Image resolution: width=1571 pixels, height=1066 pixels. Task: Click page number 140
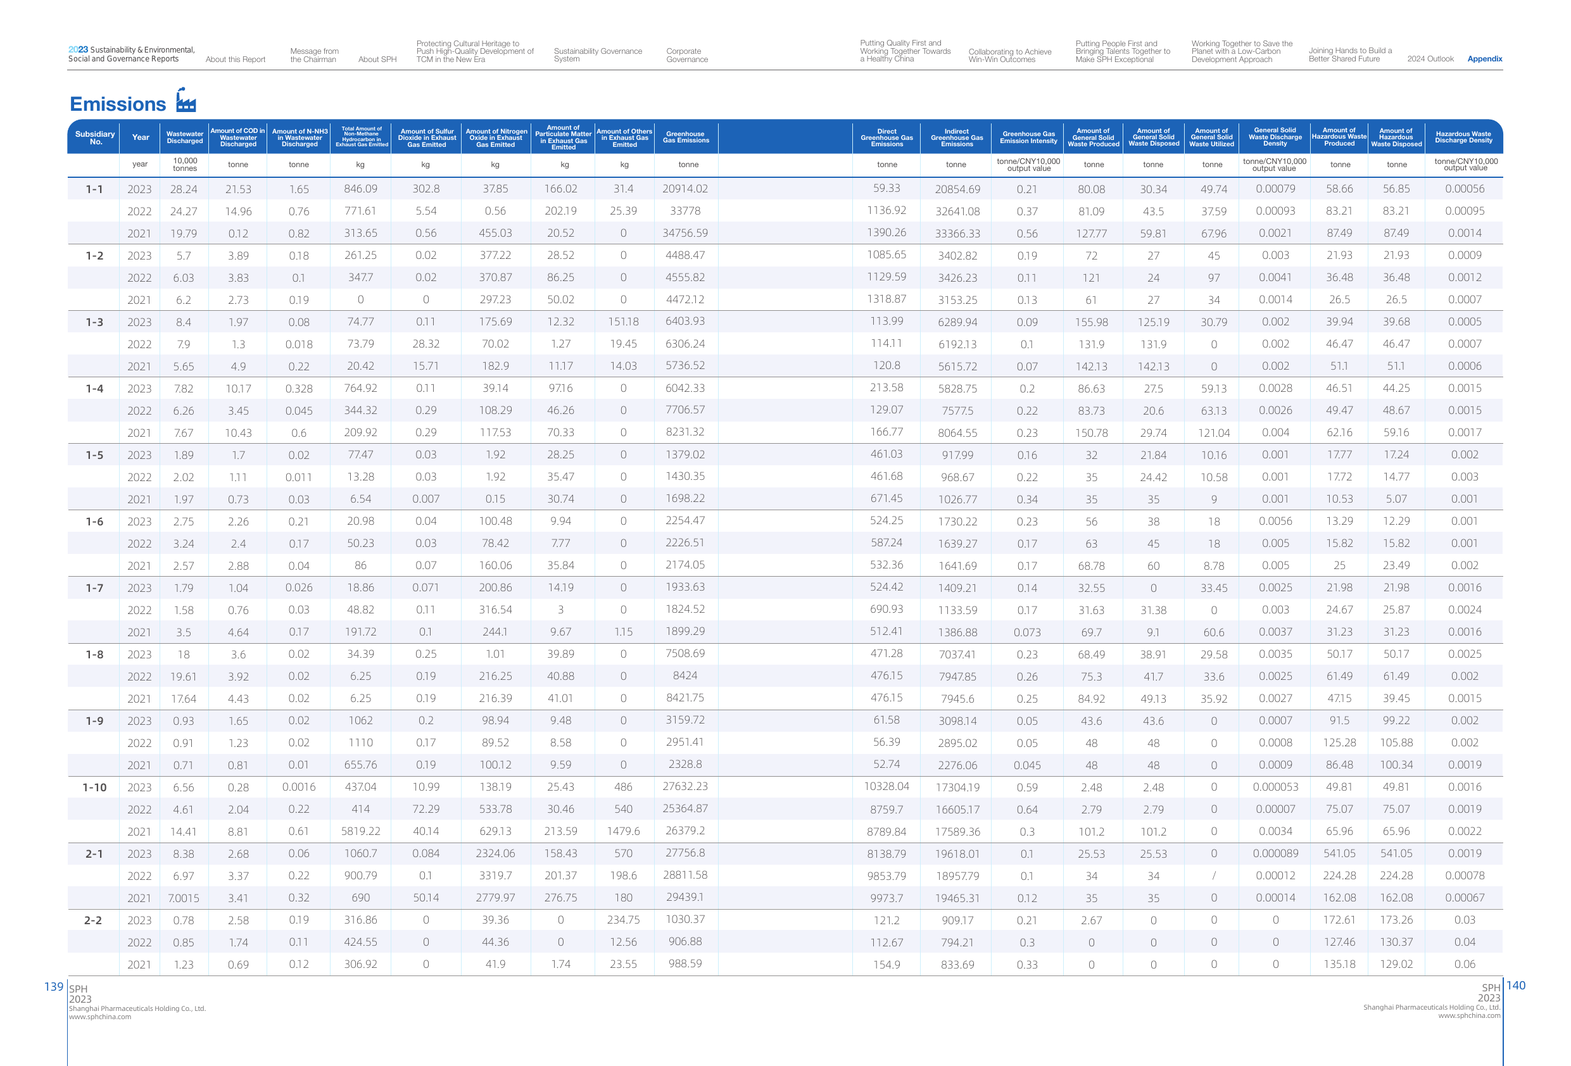(x=1515, y=986)
